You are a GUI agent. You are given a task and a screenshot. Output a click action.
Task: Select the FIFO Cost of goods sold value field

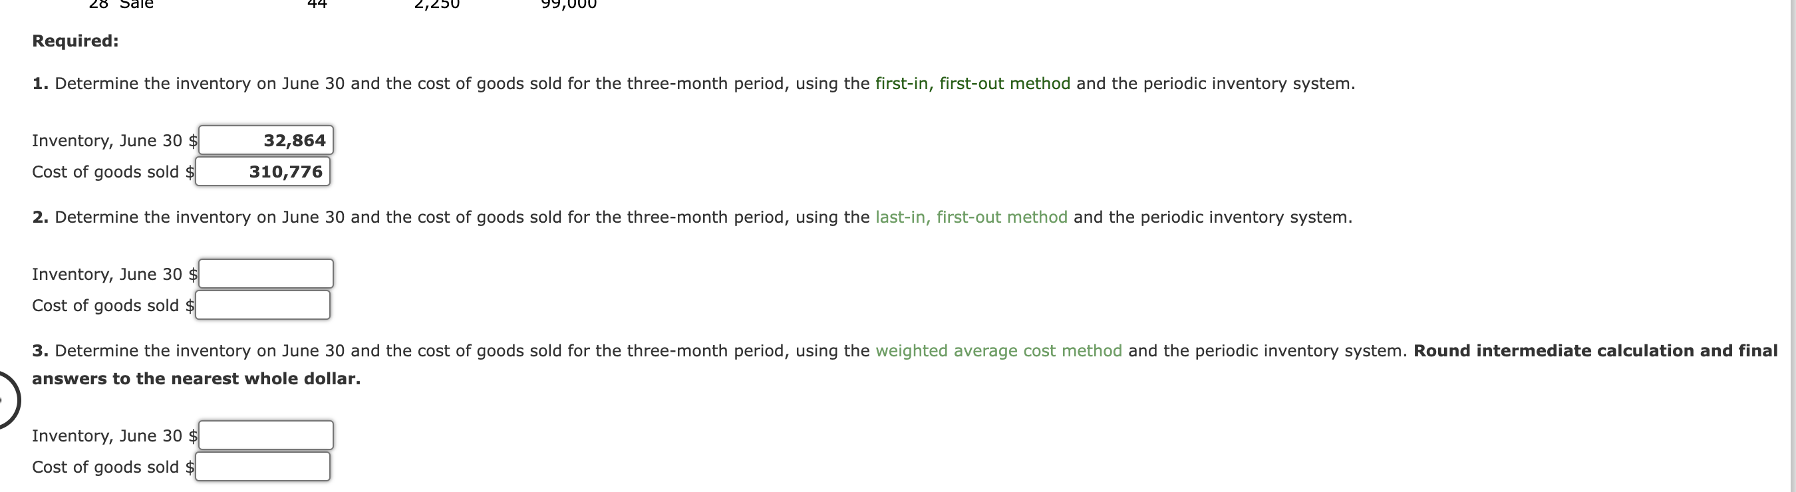click(x=263, y=172)
